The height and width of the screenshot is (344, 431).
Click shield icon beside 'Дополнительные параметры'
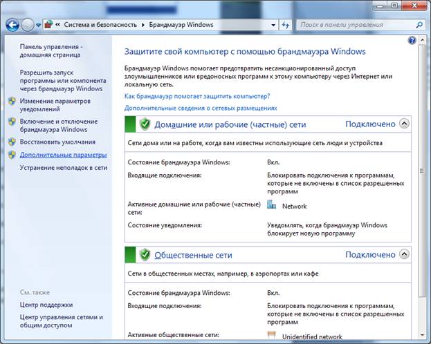pos(12,155)
